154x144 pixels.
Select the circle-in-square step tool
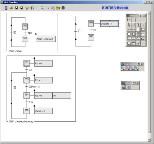click(129, 34)
